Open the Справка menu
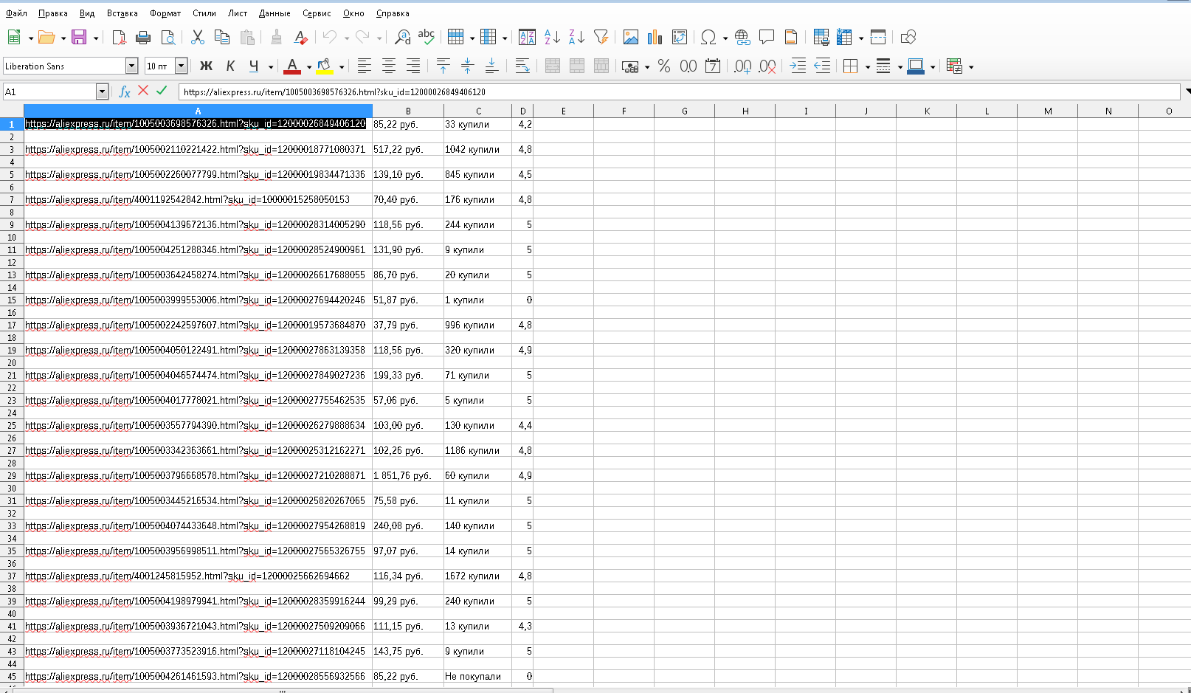Screen dimensions: 1191x693 pyautogui.click(x=393, y=13)
